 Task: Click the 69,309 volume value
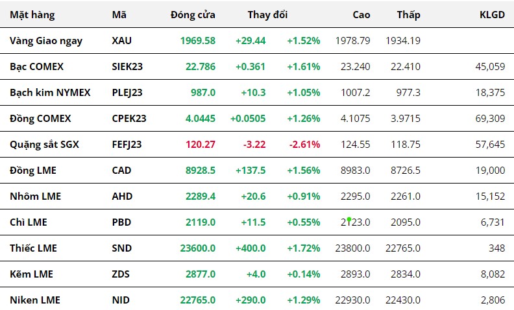point(490,119)
